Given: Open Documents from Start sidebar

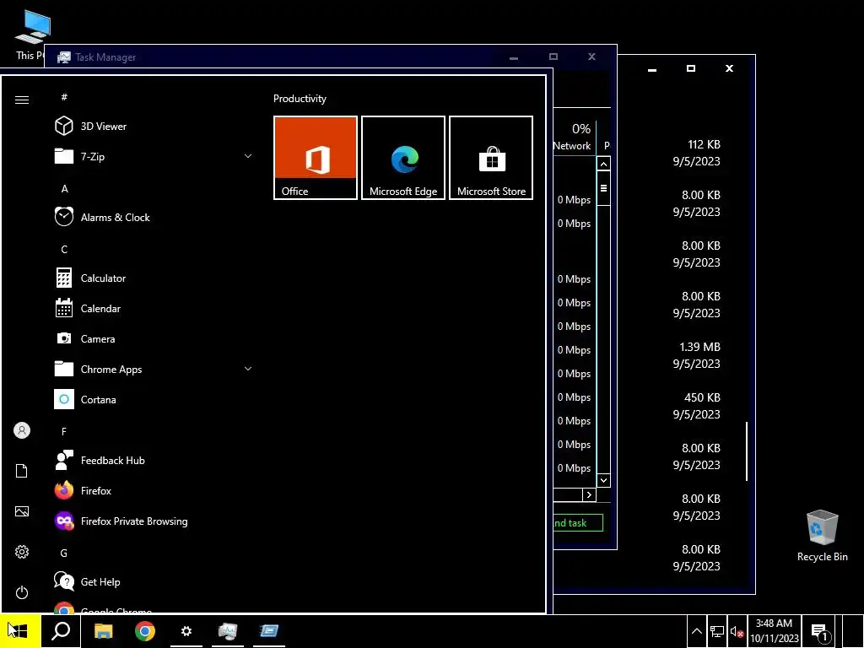Looking at the screenshot, I should pos(22,471).
